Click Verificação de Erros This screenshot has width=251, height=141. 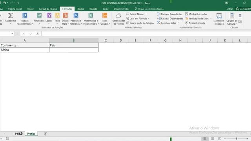tap(197, 18)
